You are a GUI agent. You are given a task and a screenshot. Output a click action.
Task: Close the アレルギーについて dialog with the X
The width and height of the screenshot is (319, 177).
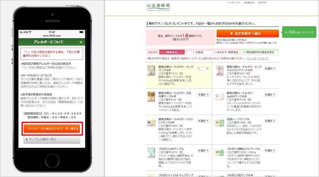pos(81,42)
